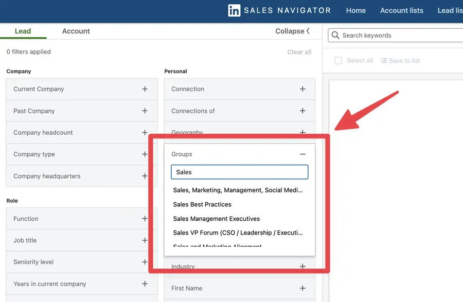Expand the Industry filter
Image resolution: width=463 pixels, height=302 pixels.
point(303,267)
